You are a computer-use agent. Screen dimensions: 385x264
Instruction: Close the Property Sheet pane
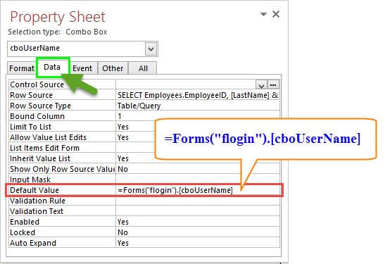(x=276, y=14)
